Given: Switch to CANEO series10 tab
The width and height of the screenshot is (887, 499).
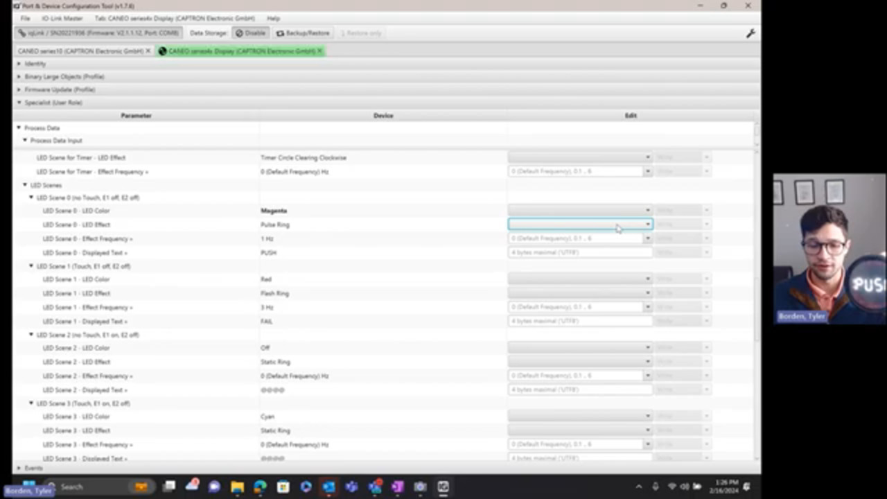Looking at the screenshot, I should 80,51.
